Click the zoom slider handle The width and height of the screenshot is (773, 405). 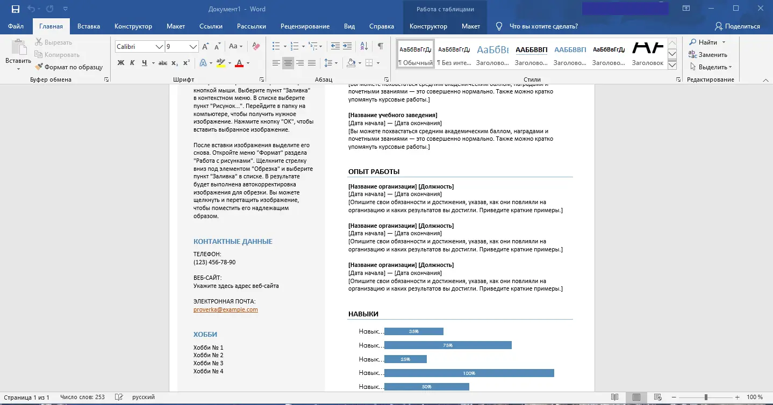[x=706, y=397]
